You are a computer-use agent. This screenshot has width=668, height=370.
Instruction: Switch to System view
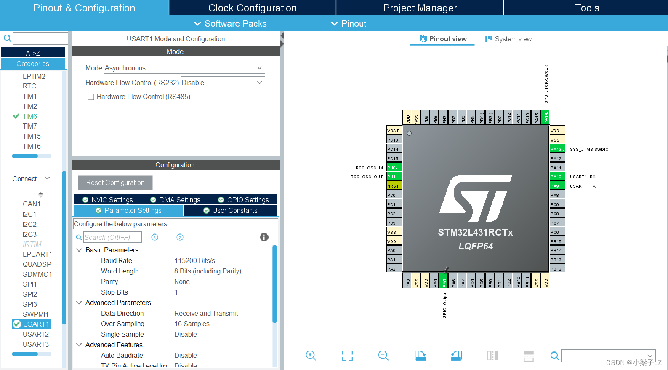508,39
